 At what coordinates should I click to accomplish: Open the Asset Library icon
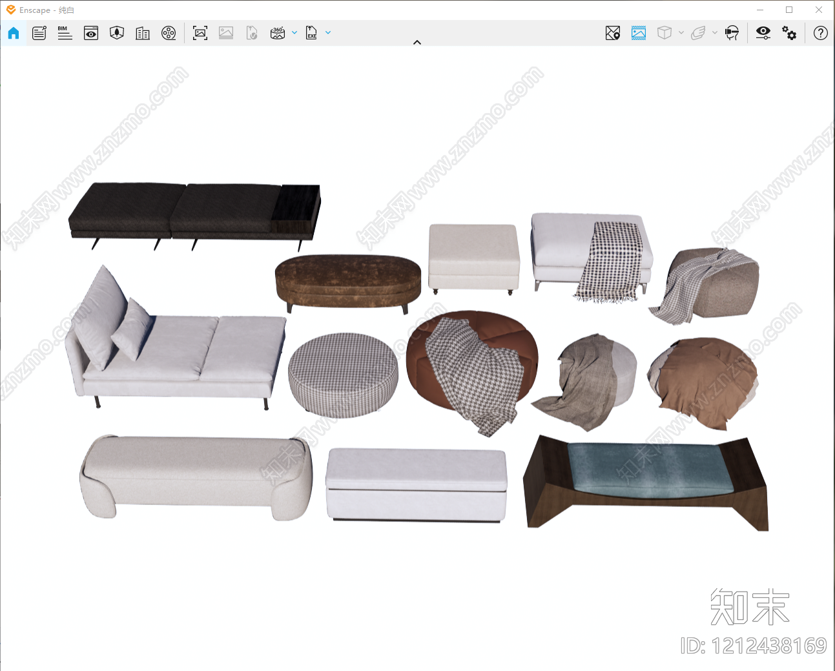(x=117, y=33)
